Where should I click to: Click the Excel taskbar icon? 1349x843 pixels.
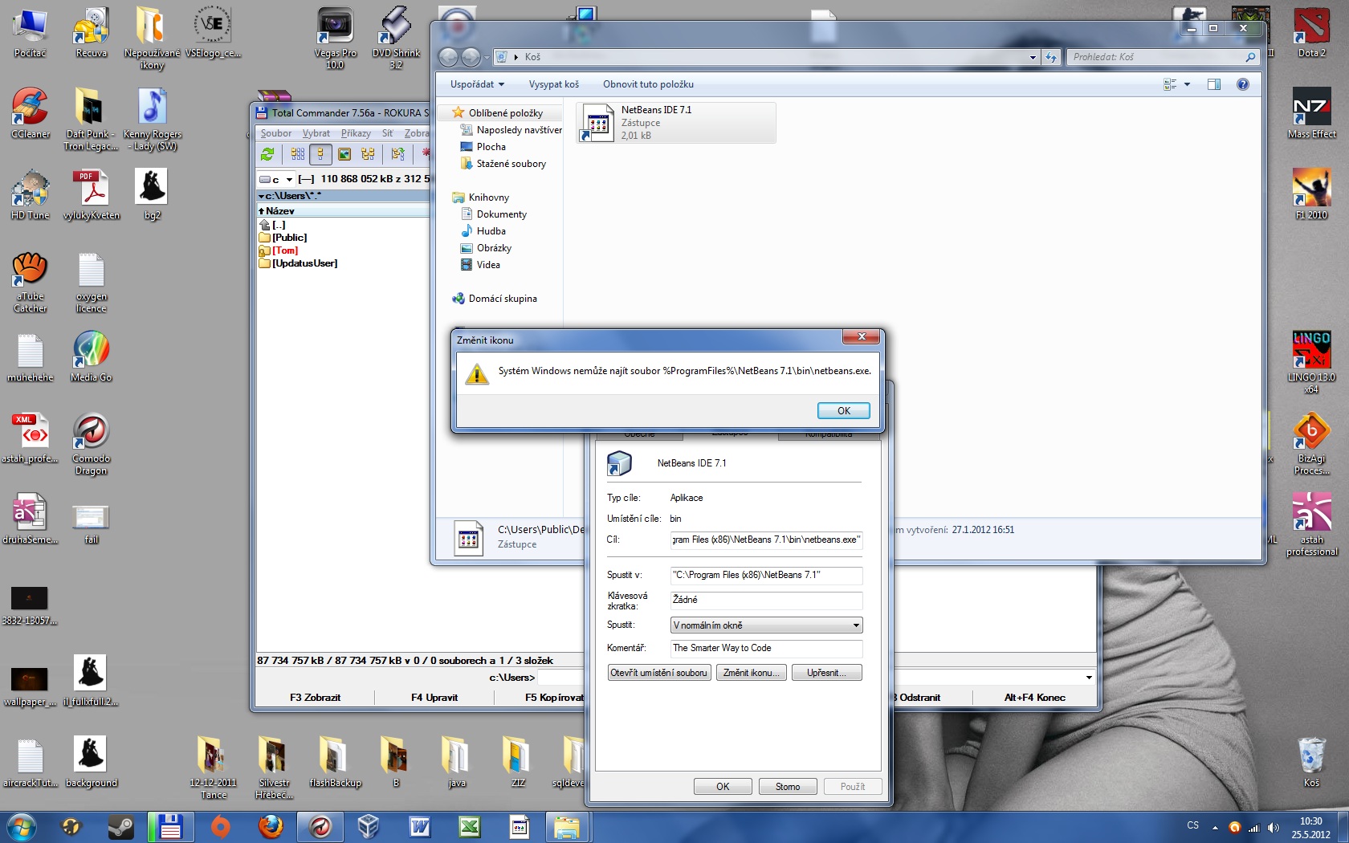click(470, 826)
